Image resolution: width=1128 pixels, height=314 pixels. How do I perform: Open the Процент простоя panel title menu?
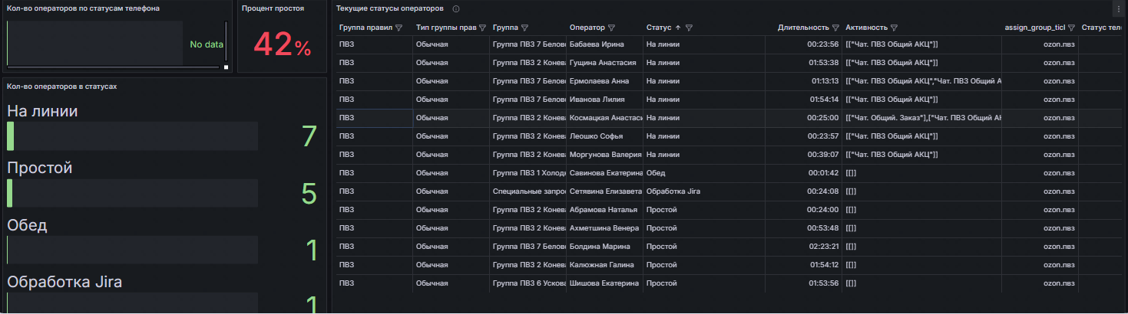coord(273,8)
